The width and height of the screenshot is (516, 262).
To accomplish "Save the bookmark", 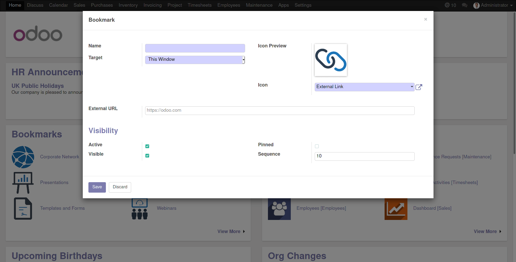I will pos(97,187).
